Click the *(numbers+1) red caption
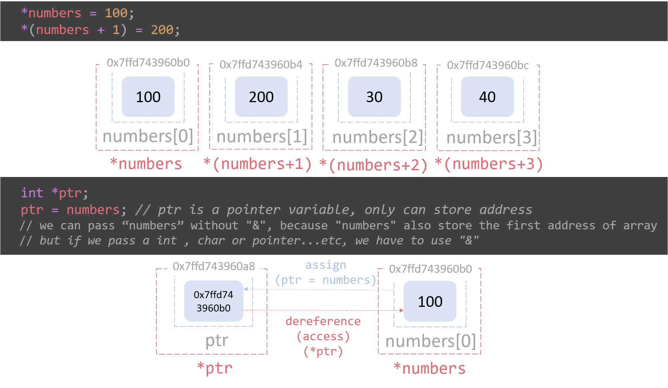Viewport: 668px width, 388px height. click(x=258, y=164)
